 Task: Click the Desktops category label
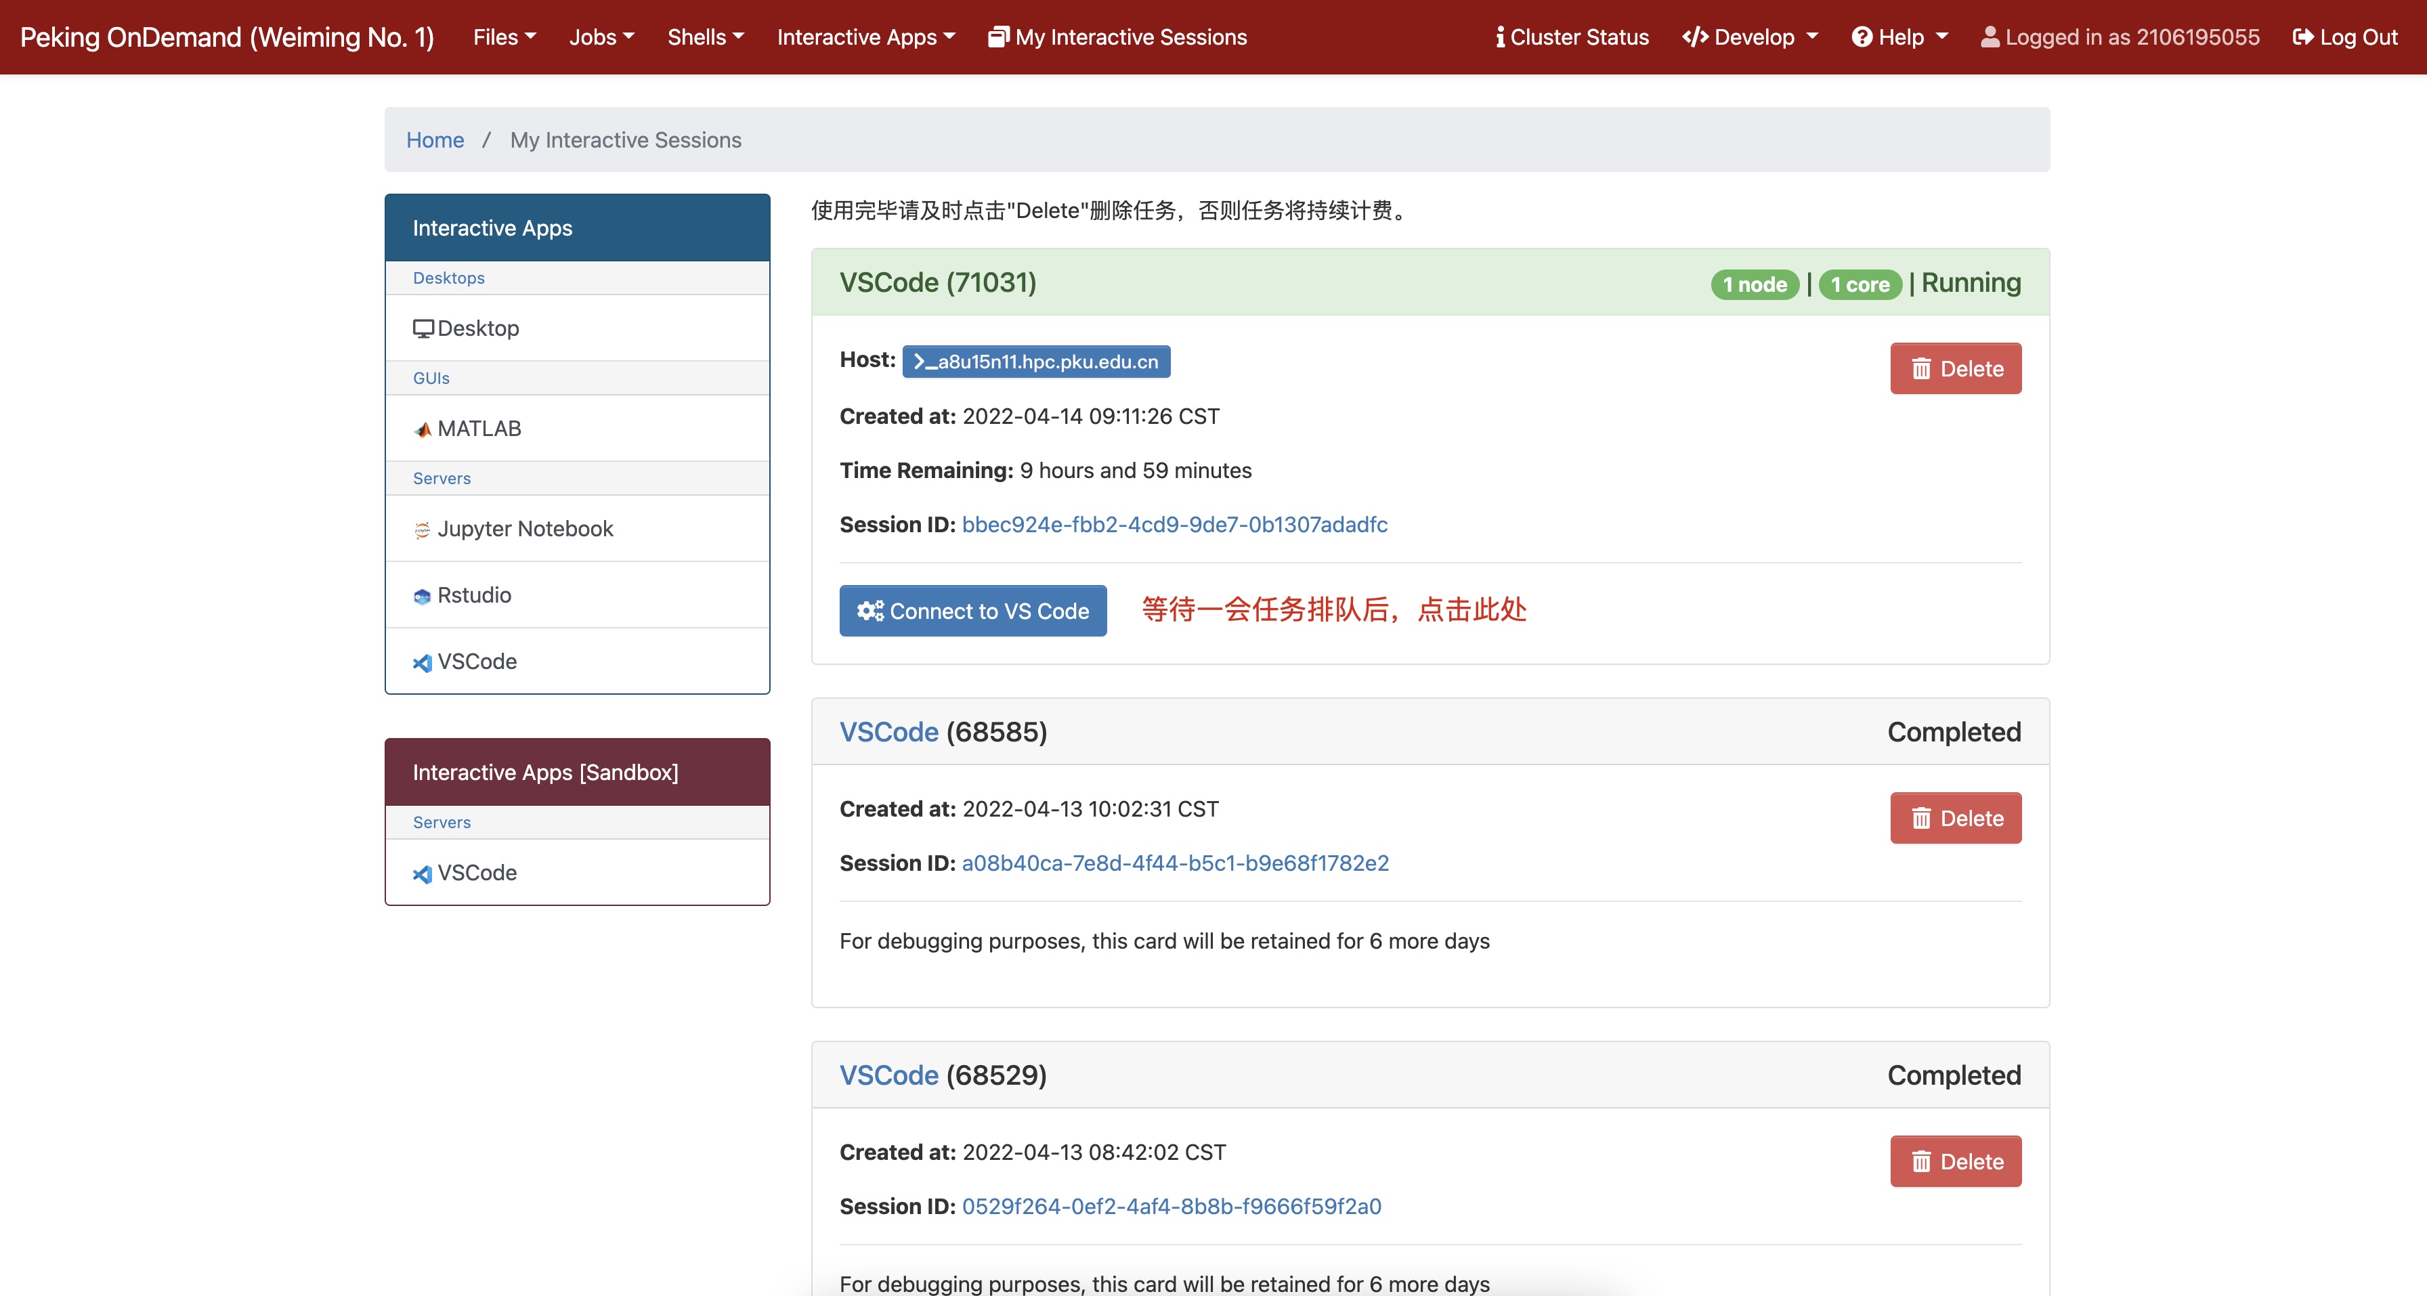(448, 278)
